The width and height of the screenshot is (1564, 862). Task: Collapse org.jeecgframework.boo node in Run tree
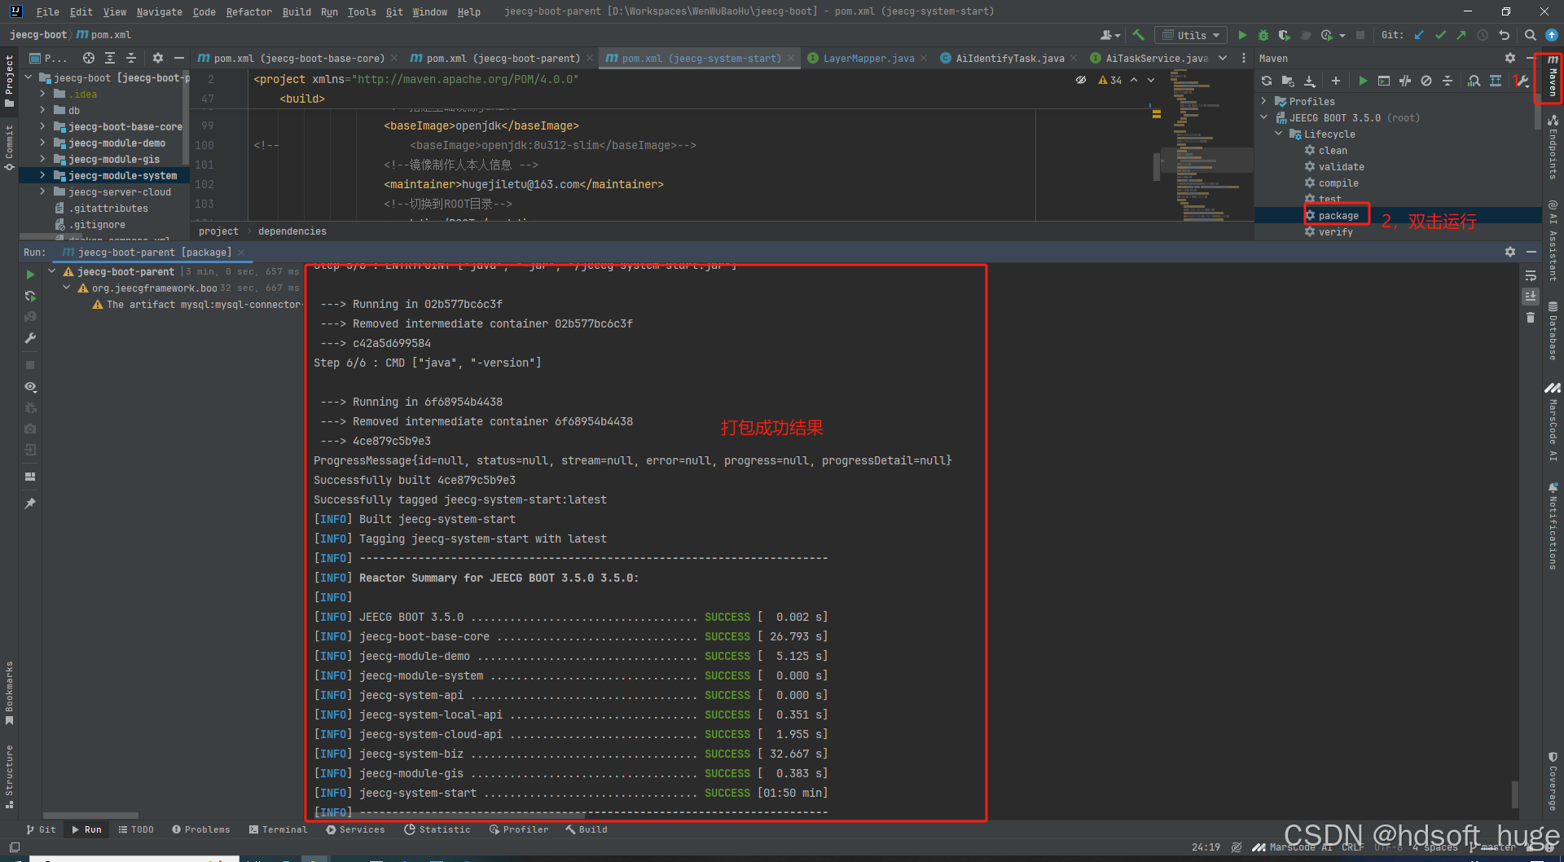(67, 288)
